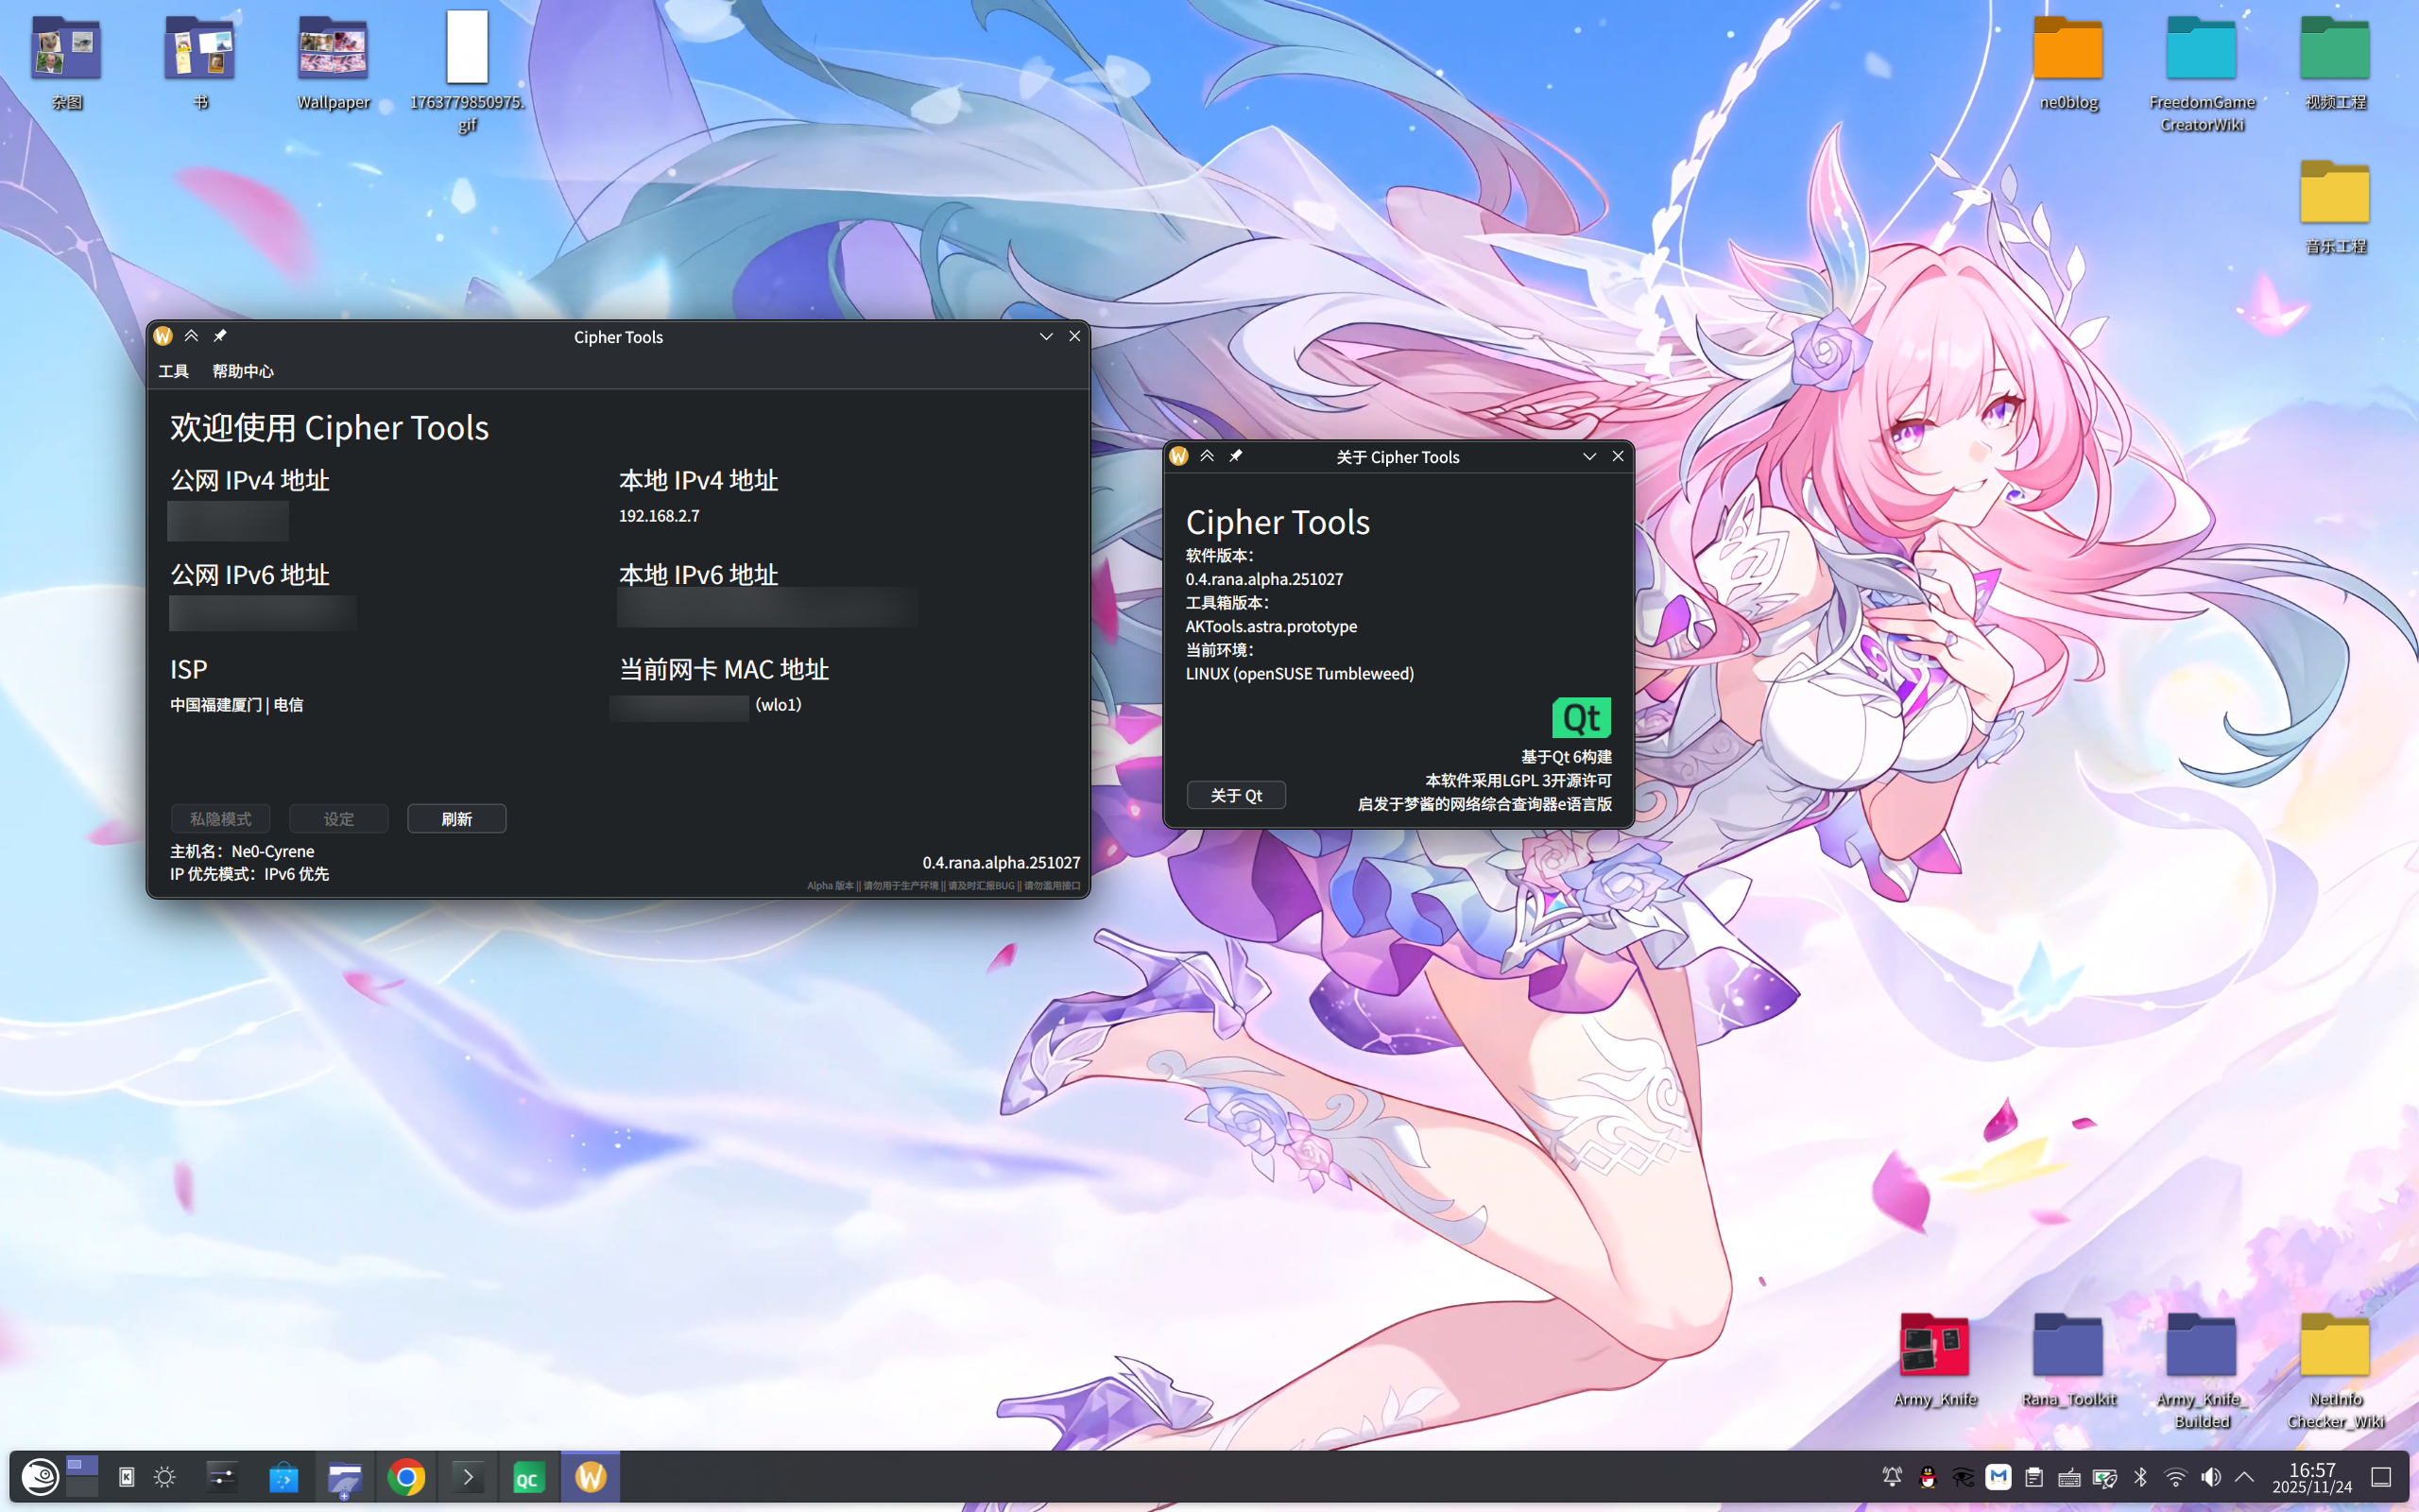Open the QQ penguin tray icon
The image size is (2419, 1512).
coord(1928,1477)
